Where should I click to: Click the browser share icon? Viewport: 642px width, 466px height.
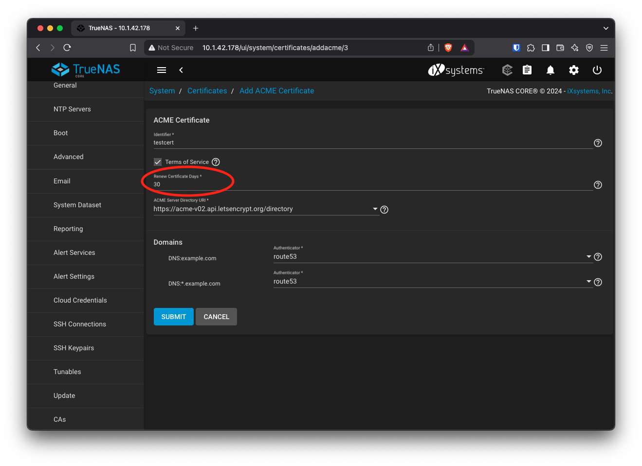click(x=431, y=48)
